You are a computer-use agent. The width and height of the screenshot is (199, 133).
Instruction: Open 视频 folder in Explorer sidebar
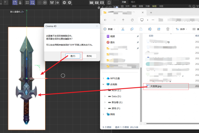tap(112, 36)
